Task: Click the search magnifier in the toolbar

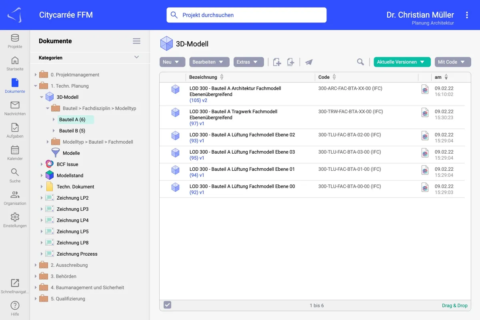Action: click(360, 62)
